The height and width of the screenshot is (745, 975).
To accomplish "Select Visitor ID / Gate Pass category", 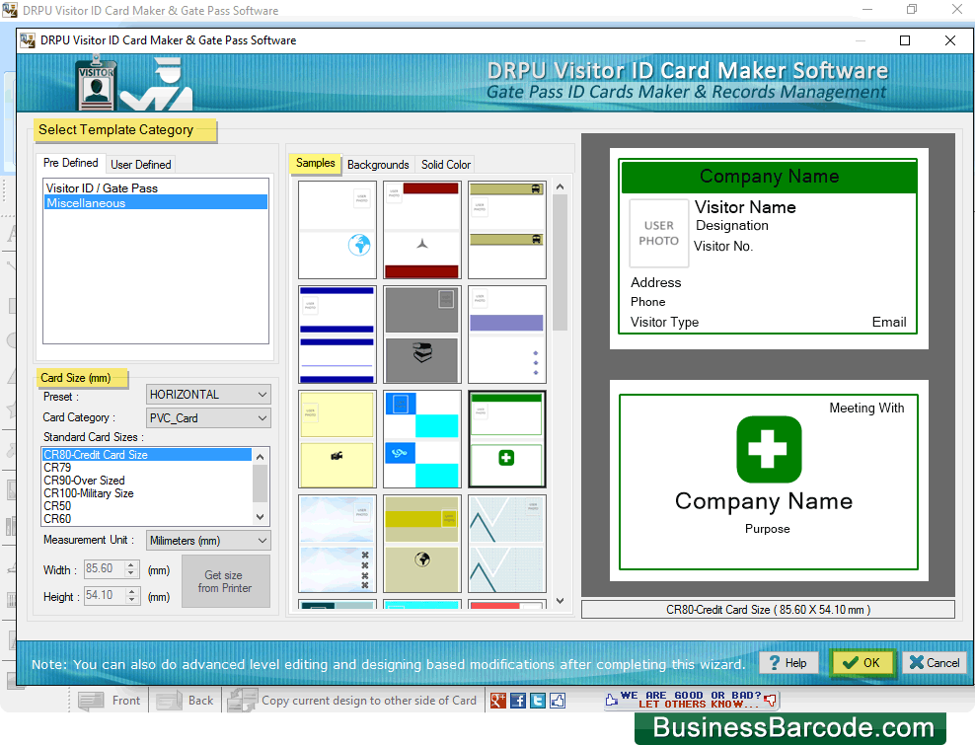I will point(156,187).
